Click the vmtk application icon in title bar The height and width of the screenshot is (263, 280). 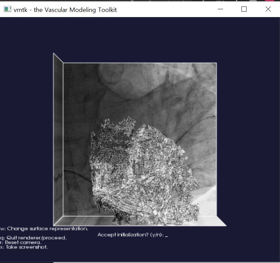coord(8,9)
